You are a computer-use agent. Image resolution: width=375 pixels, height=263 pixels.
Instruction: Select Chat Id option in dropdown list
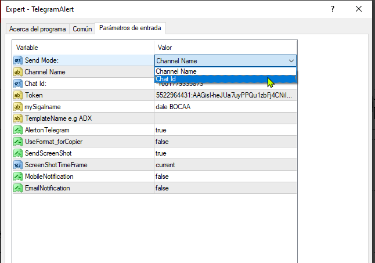tap(225, 79)
